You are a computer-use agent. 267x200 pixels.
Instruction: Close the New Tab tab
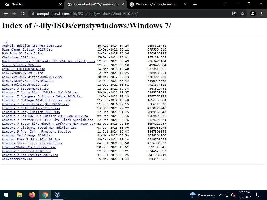tap(60, 4)
